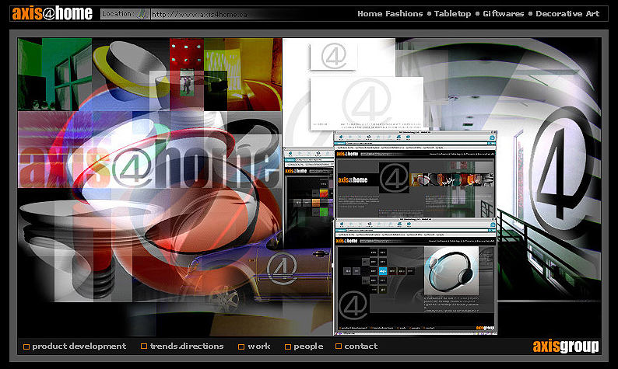Screen dimensions: 618x369
Task: Open the contact page link
Action: [356, 346]
